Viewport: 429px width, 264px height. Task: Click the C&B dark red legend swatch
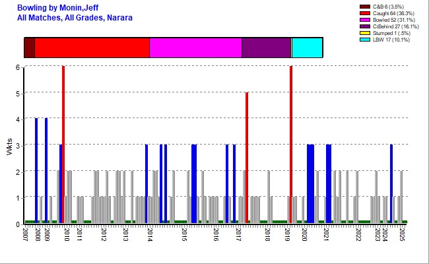tap(365, 7)
